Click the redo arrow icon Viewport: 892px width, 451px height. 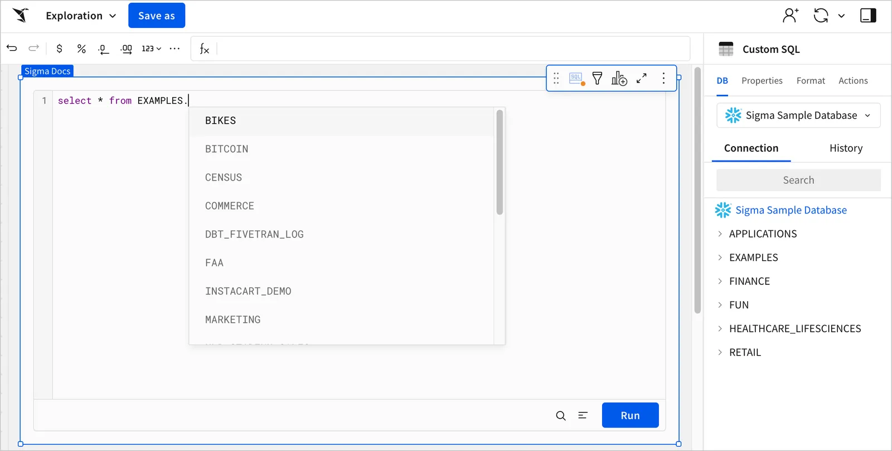pos(34,49)
